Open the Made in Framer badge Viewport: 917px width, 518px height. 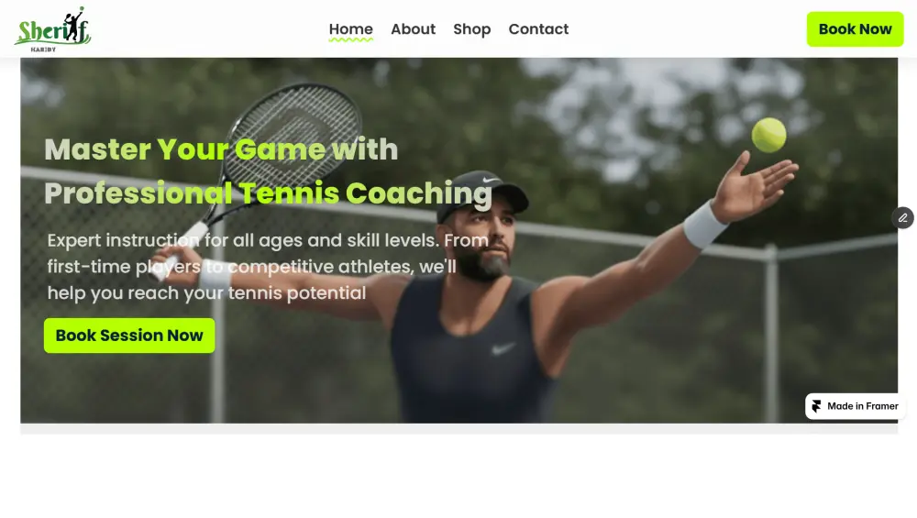856,406
